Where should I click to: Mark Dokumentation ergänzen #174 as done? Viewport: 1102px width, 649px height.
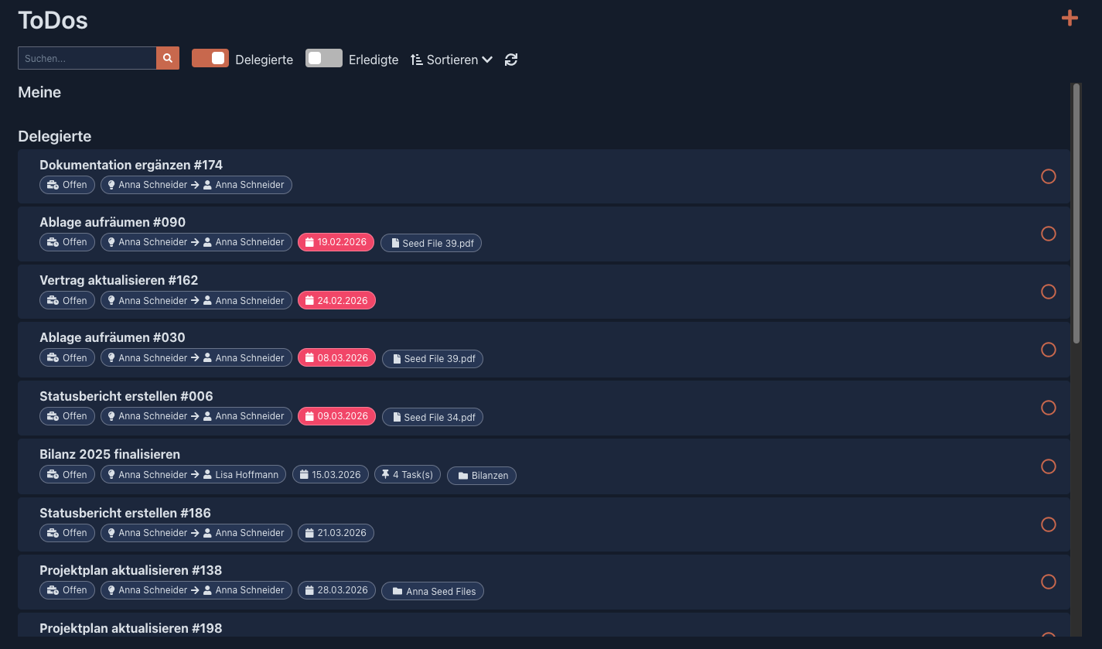pyautogui.click(x=1049, y=176)
